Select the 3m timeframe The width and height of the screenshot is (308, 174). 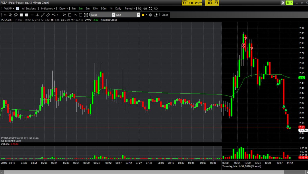tap(81, 8)
